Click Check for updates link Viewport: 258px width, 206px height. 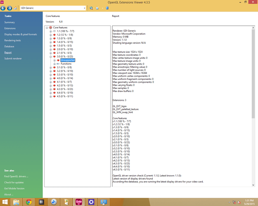[14, 183]
